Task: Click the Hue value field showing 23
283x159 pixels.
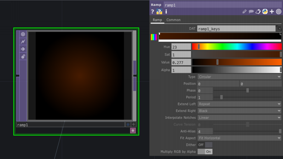Action: pyautogui.click(x=181, y=47)
